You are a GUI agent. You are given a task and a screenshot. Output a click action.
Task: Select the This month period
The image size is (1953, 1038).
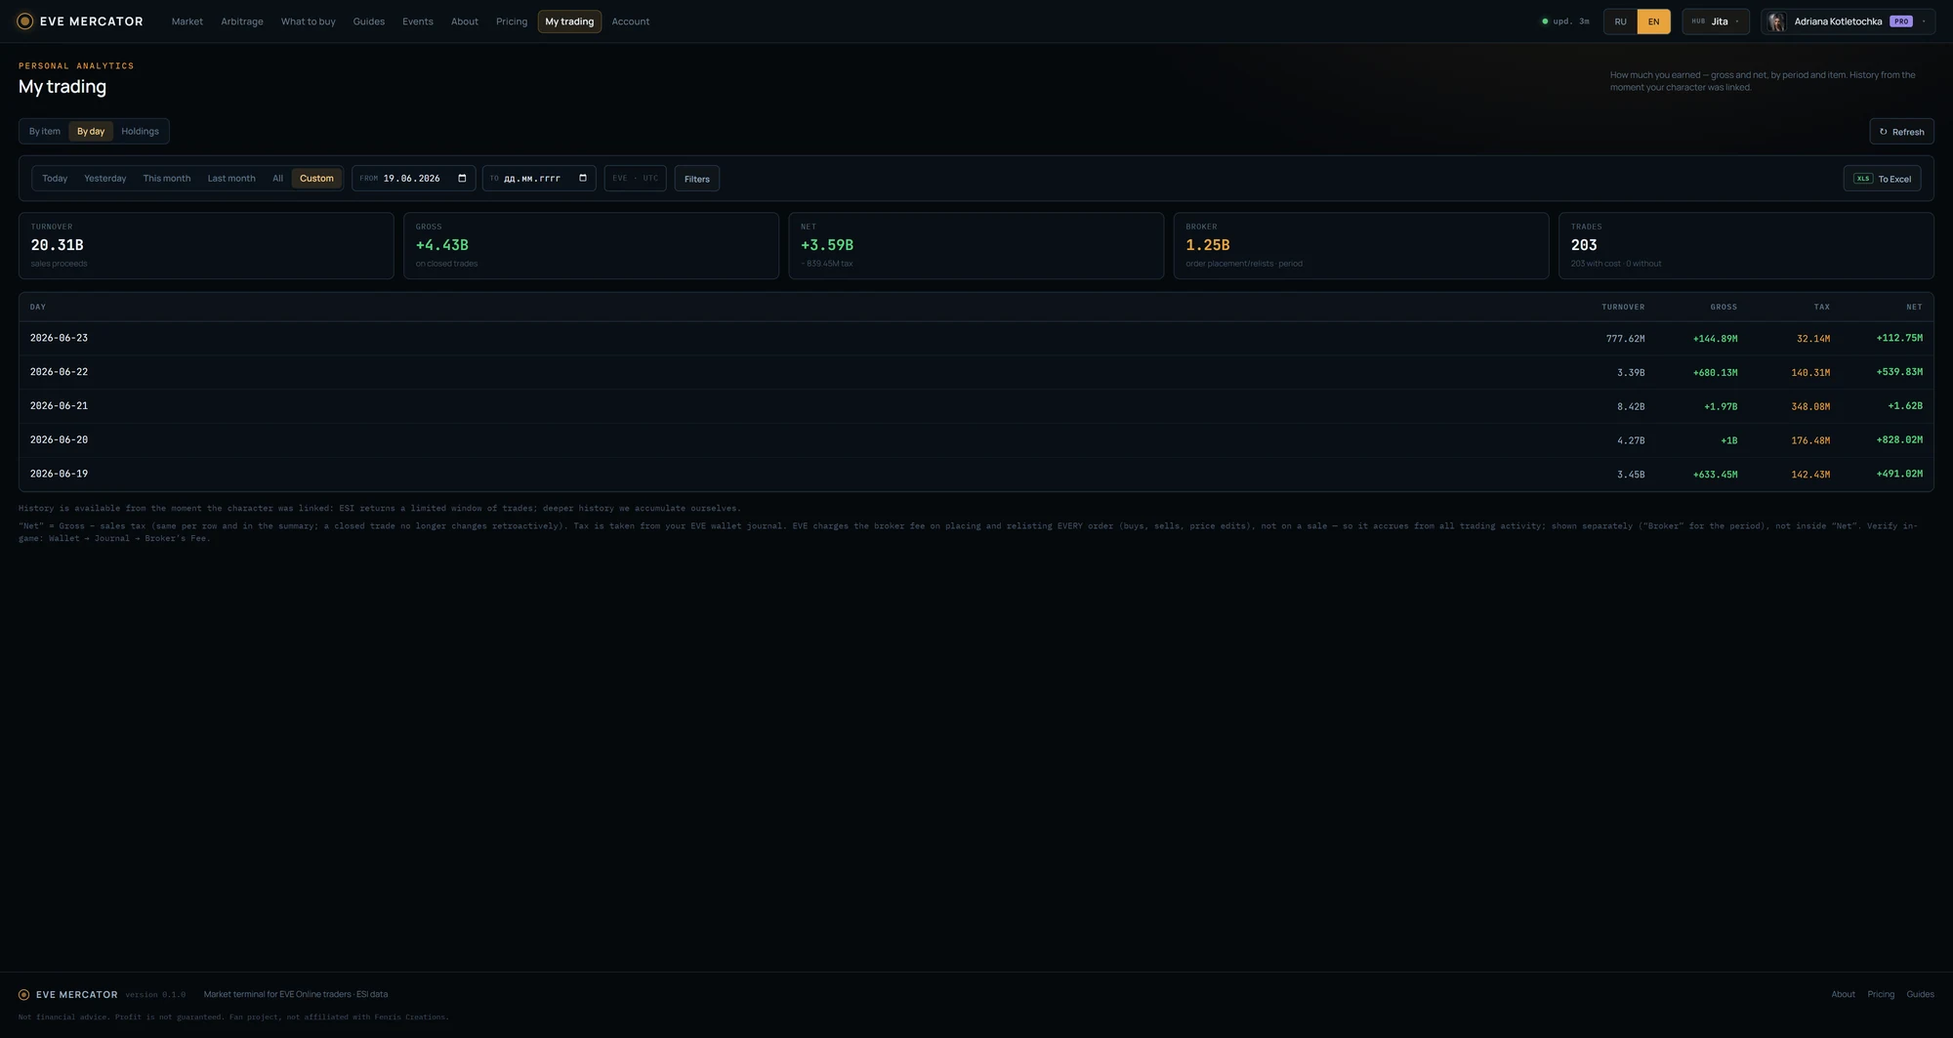tap(167, 178)
